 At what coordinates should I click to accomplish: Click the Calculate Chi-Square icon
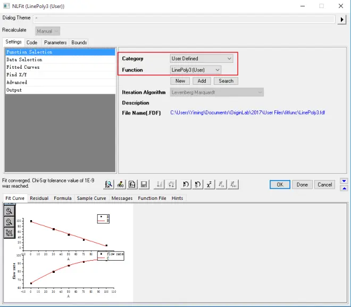click(x=210, y=184)
